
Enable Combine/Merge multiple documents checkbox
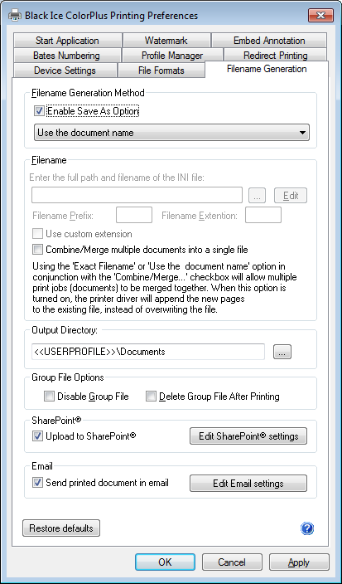coord(37,249)
